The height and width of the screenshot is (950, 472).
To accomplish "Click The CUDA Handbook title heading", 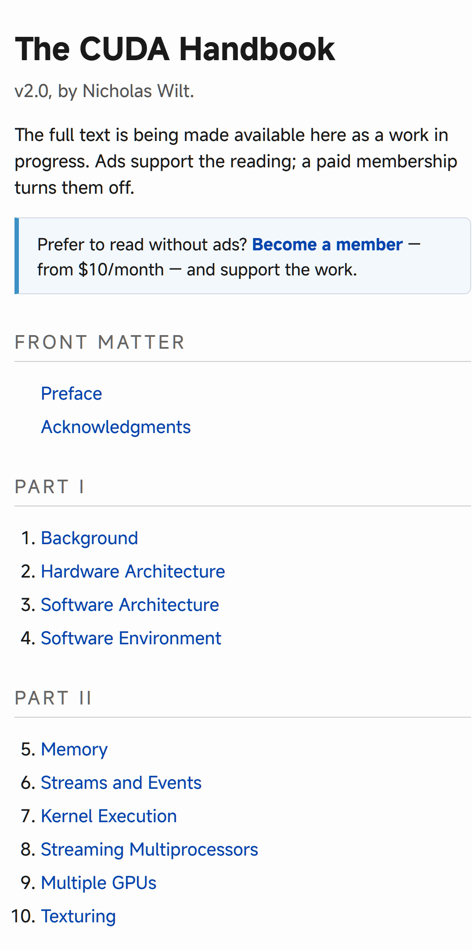I will (175, 49).
